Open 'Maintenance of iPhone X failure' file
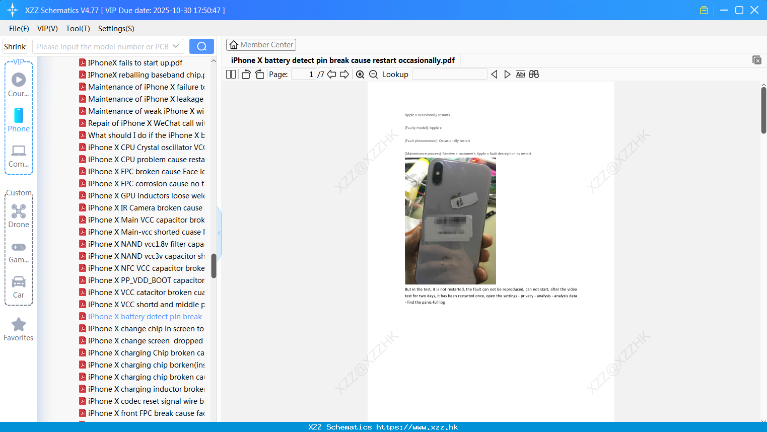The width and height of the screenshot is (767, 432). point(142,87)
